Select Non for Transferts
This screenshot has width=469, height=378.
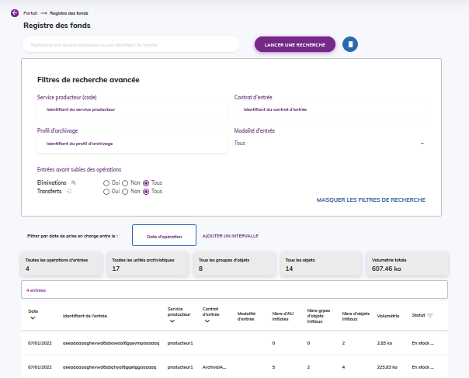pos(126,191)
